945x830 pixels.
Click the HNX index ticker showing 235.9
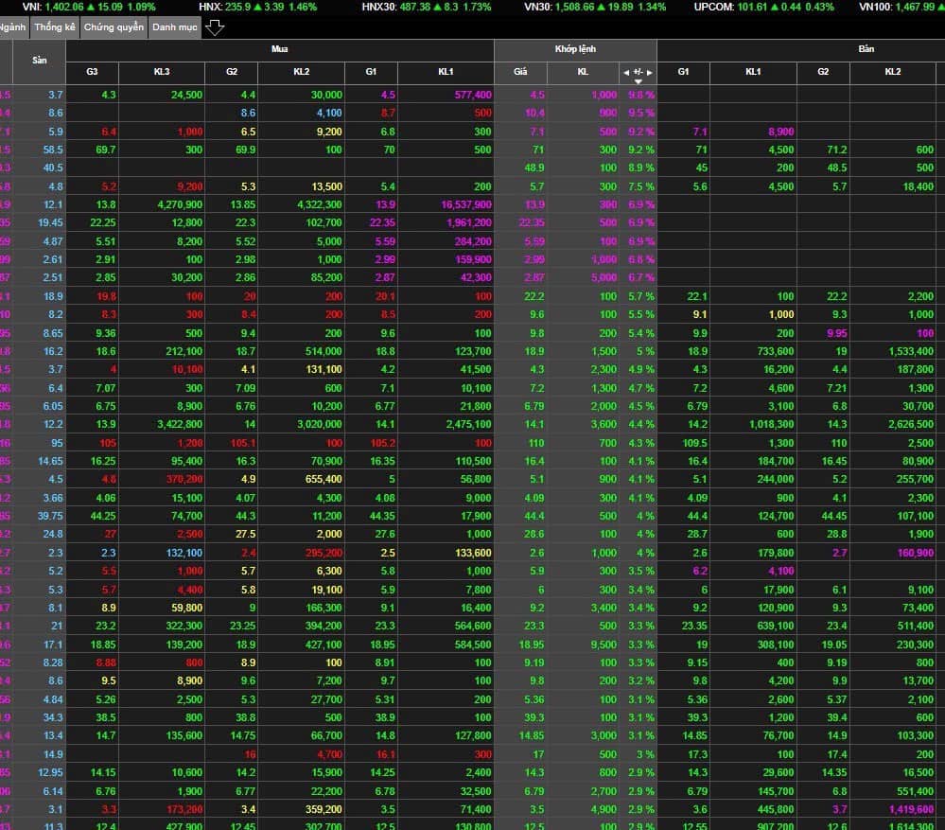coord(257,8)
